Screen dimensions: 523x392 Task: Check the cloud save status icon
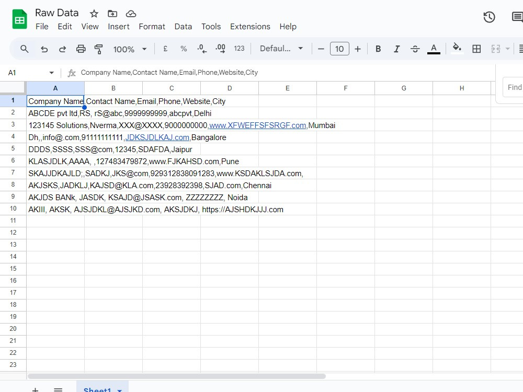coord(131,14)
